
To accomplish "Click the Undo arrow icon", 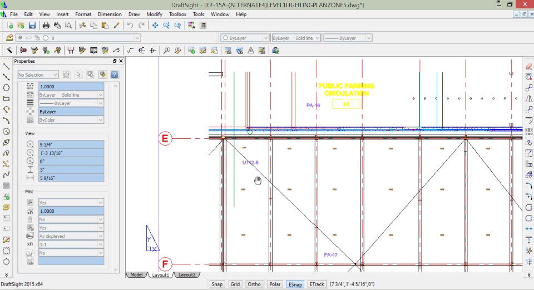I will [x=130, y=25].
